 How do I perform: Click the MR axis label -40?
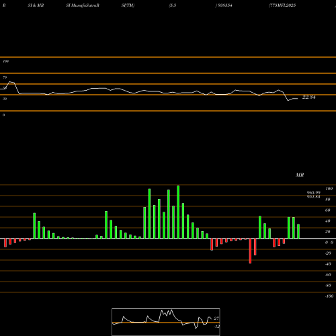328,264
